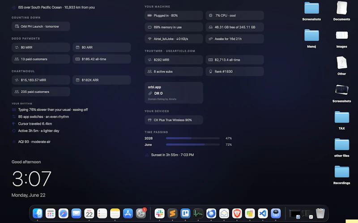This screenshot has height=223, width=358.
Task: Restore second minimized window beside Trash
Action: [x=307, y=214]
